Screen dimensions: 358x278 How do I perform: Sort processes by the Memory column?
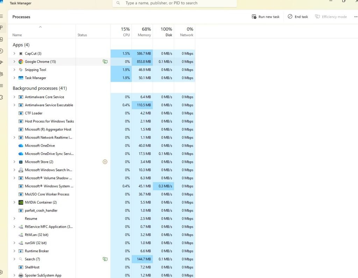coord(143,31)
